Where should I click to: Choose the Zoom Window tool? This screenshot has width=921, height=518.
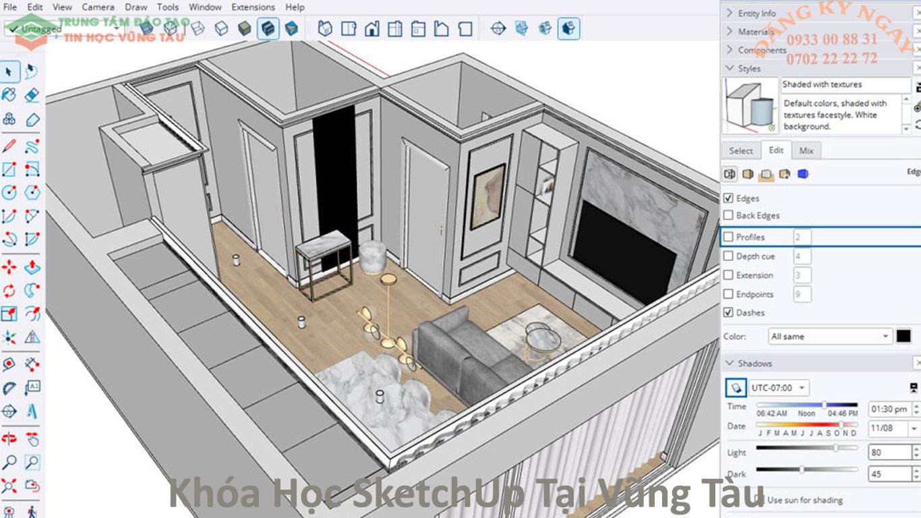[32, 462]
